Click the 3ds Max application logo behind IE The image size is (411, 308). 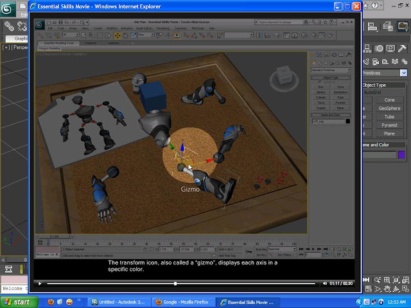7,10
